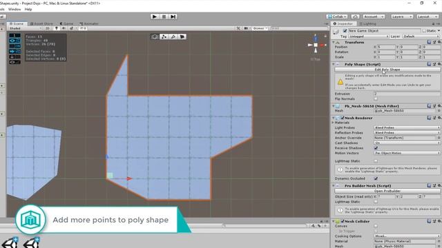Open Transform component gear menu

point(439,42)
